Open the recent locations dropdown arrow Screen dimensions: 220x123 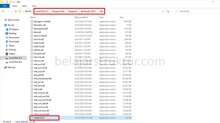(12, 11)
